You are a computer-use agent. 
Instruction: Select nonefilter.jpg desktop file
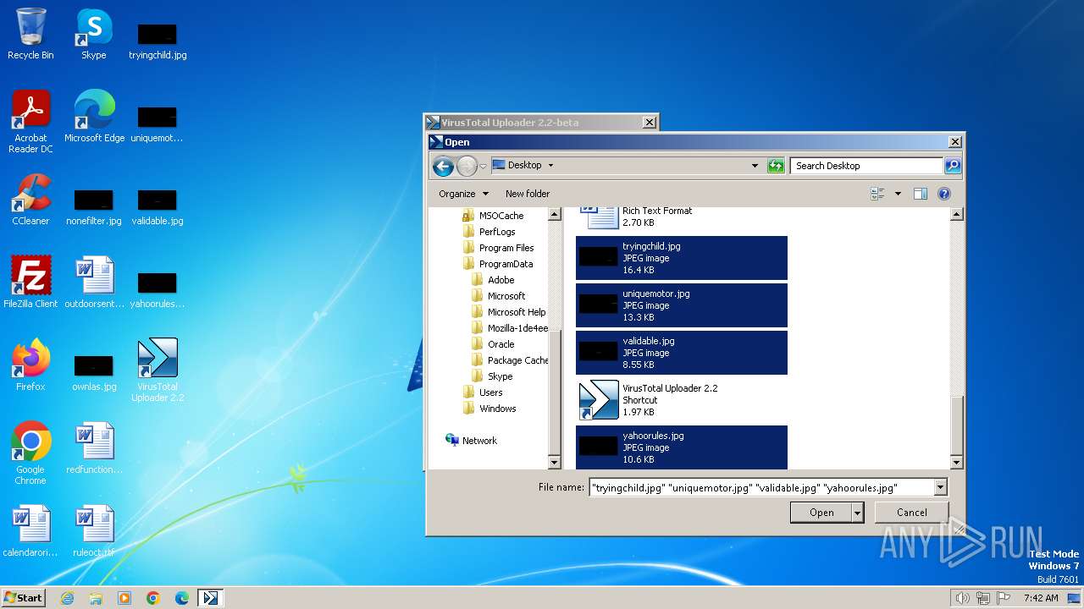(94, 206)
